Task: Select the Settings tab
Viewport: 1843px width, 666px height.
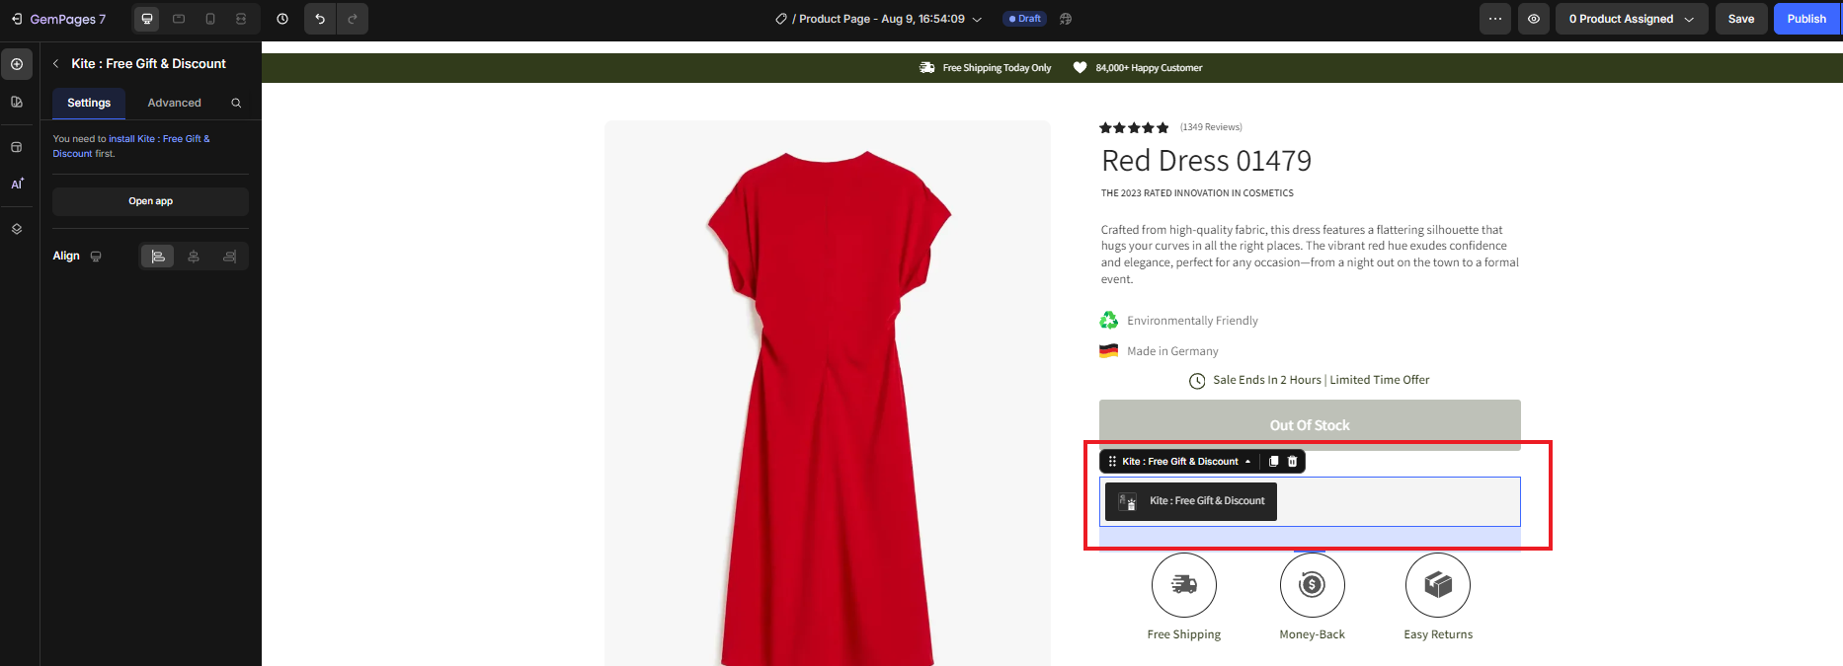Action: [89, 103]
